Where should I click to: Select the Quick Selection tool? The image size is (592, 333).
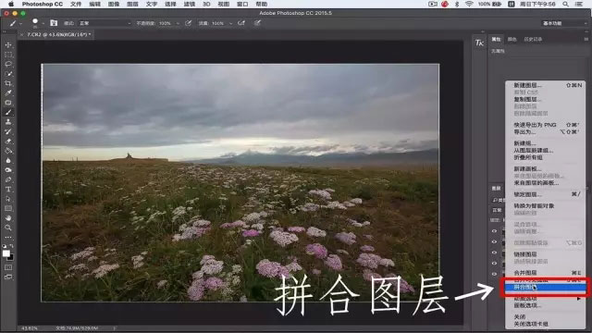coord(8,74)
